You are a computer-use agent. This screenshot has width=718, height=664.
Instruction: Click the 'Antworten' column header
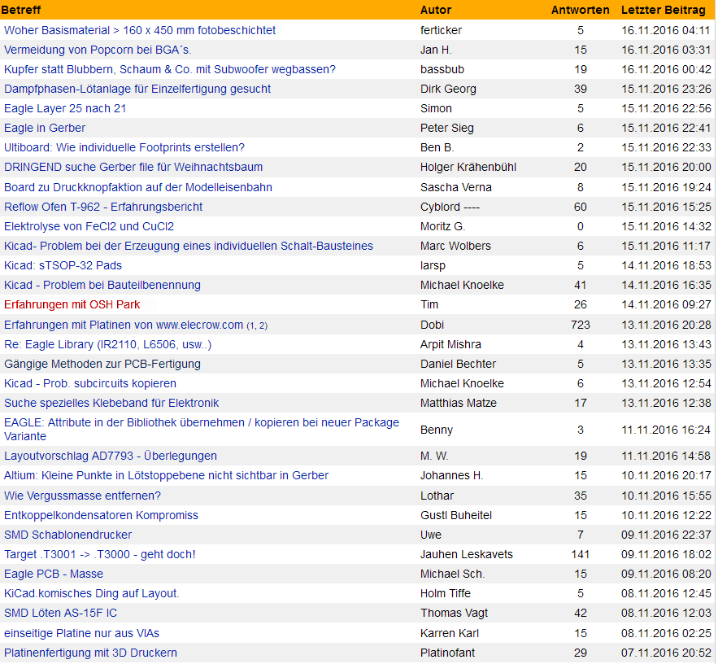point(580,10)
